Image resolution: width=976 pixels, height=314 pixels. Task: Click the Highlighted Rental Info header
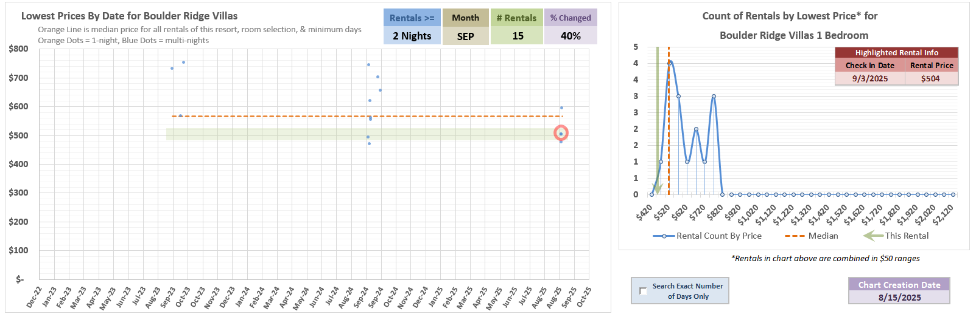[x=896, y=53]
